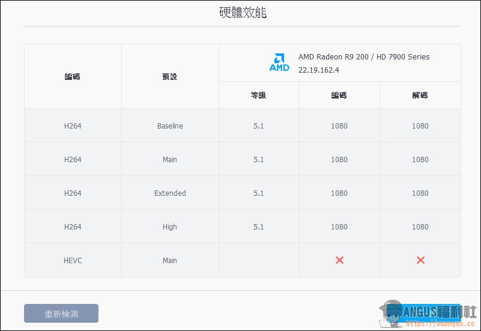Image resolution: width=481 pixels, height=331 pixels.
Task: Click the 'Baseline' preset cell
Action: (170, 126)
